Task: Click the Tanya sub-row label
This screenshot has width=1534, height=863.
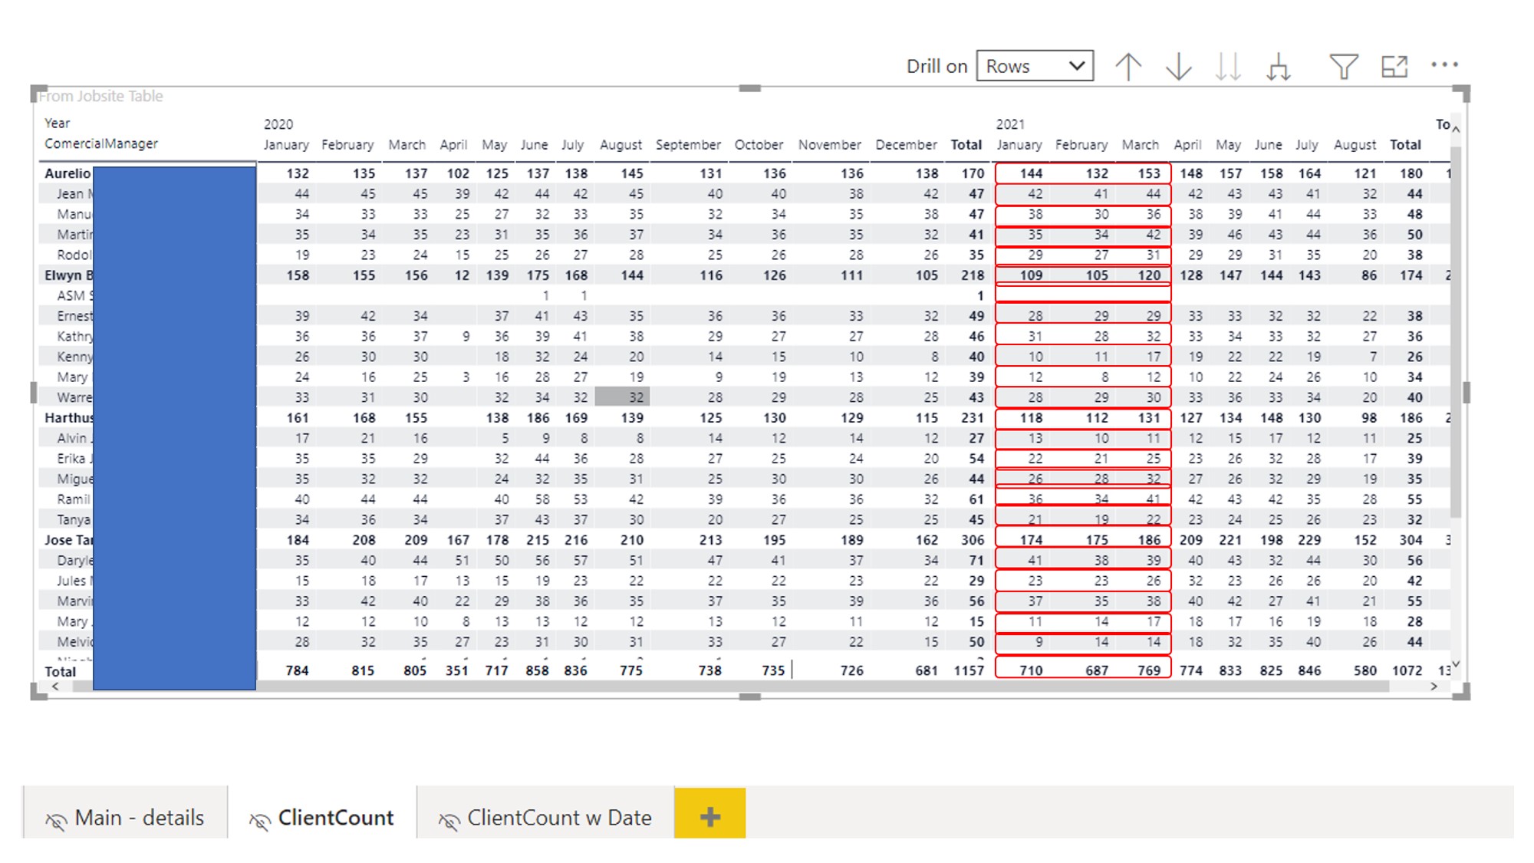Action: (x=74, y=520)
